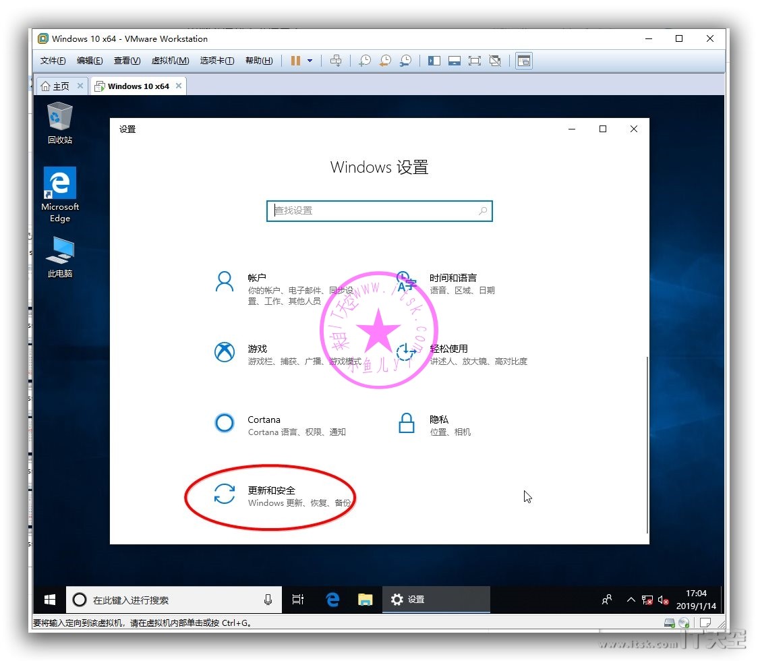Open the Cortana settings category
Viewport: 758px width, 661px height.
tap(280, 424)
